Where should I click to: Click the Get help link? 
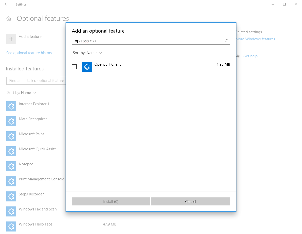(250, 56)
